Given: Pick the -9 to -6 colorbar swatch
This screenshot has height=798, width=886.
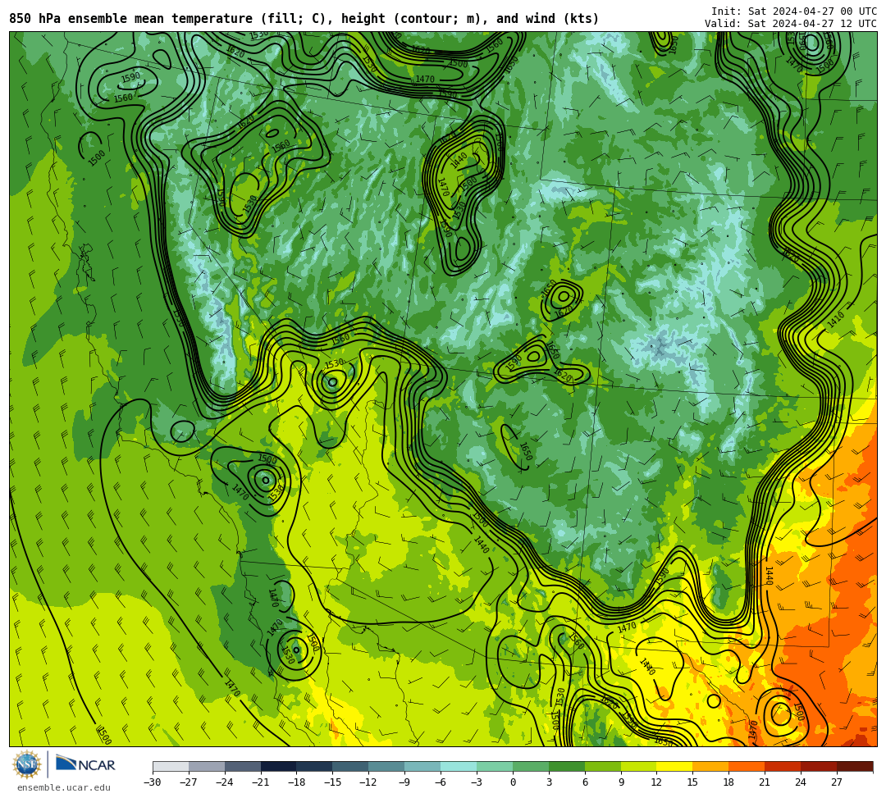Looking at the screenshot, I should click(422, 766).
